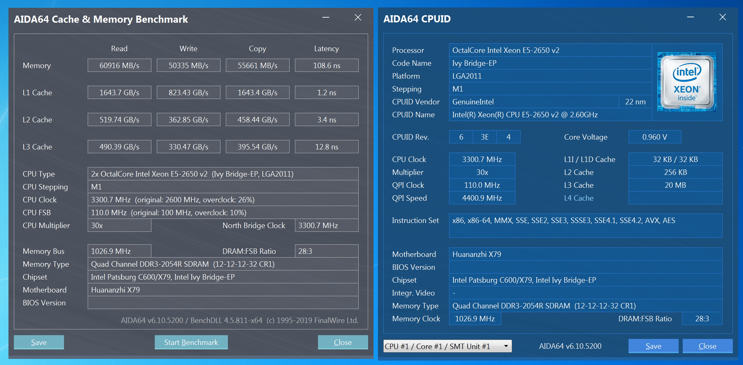The width and height of the screenshot is (743, 365).
Task: Click the Instruction Set list field
Action: [586, 226]
